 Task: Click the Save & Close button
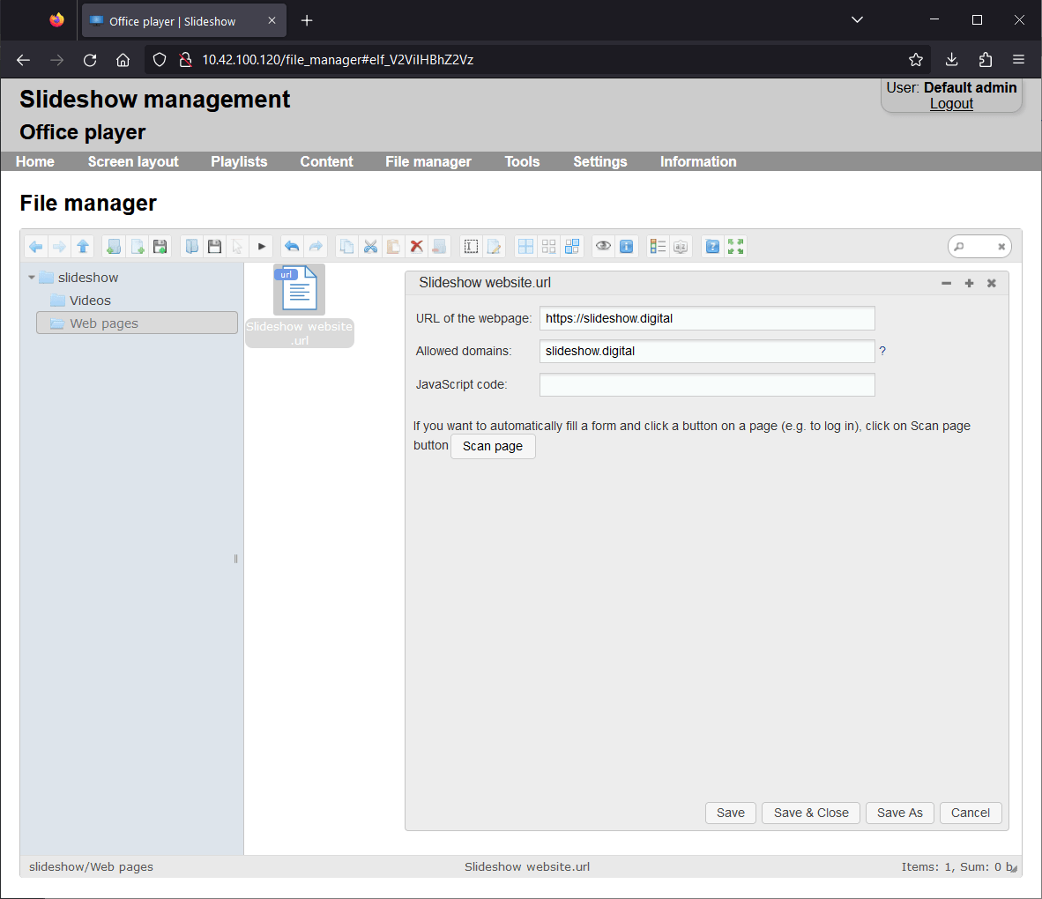click(810, 813)
